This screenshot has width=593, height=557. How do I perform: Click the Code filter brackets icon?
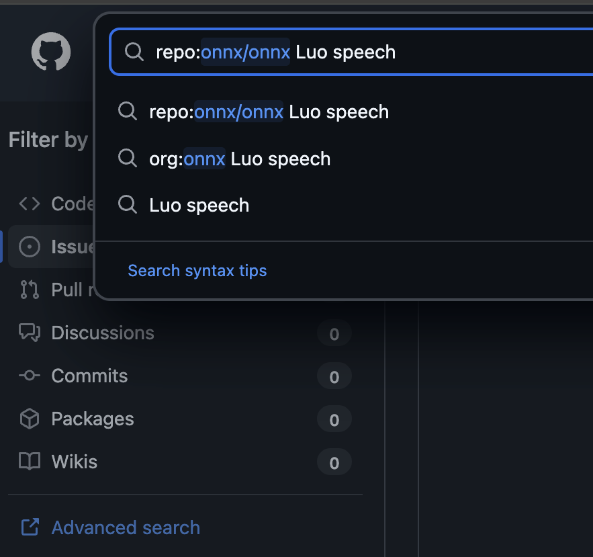[30, 204]
